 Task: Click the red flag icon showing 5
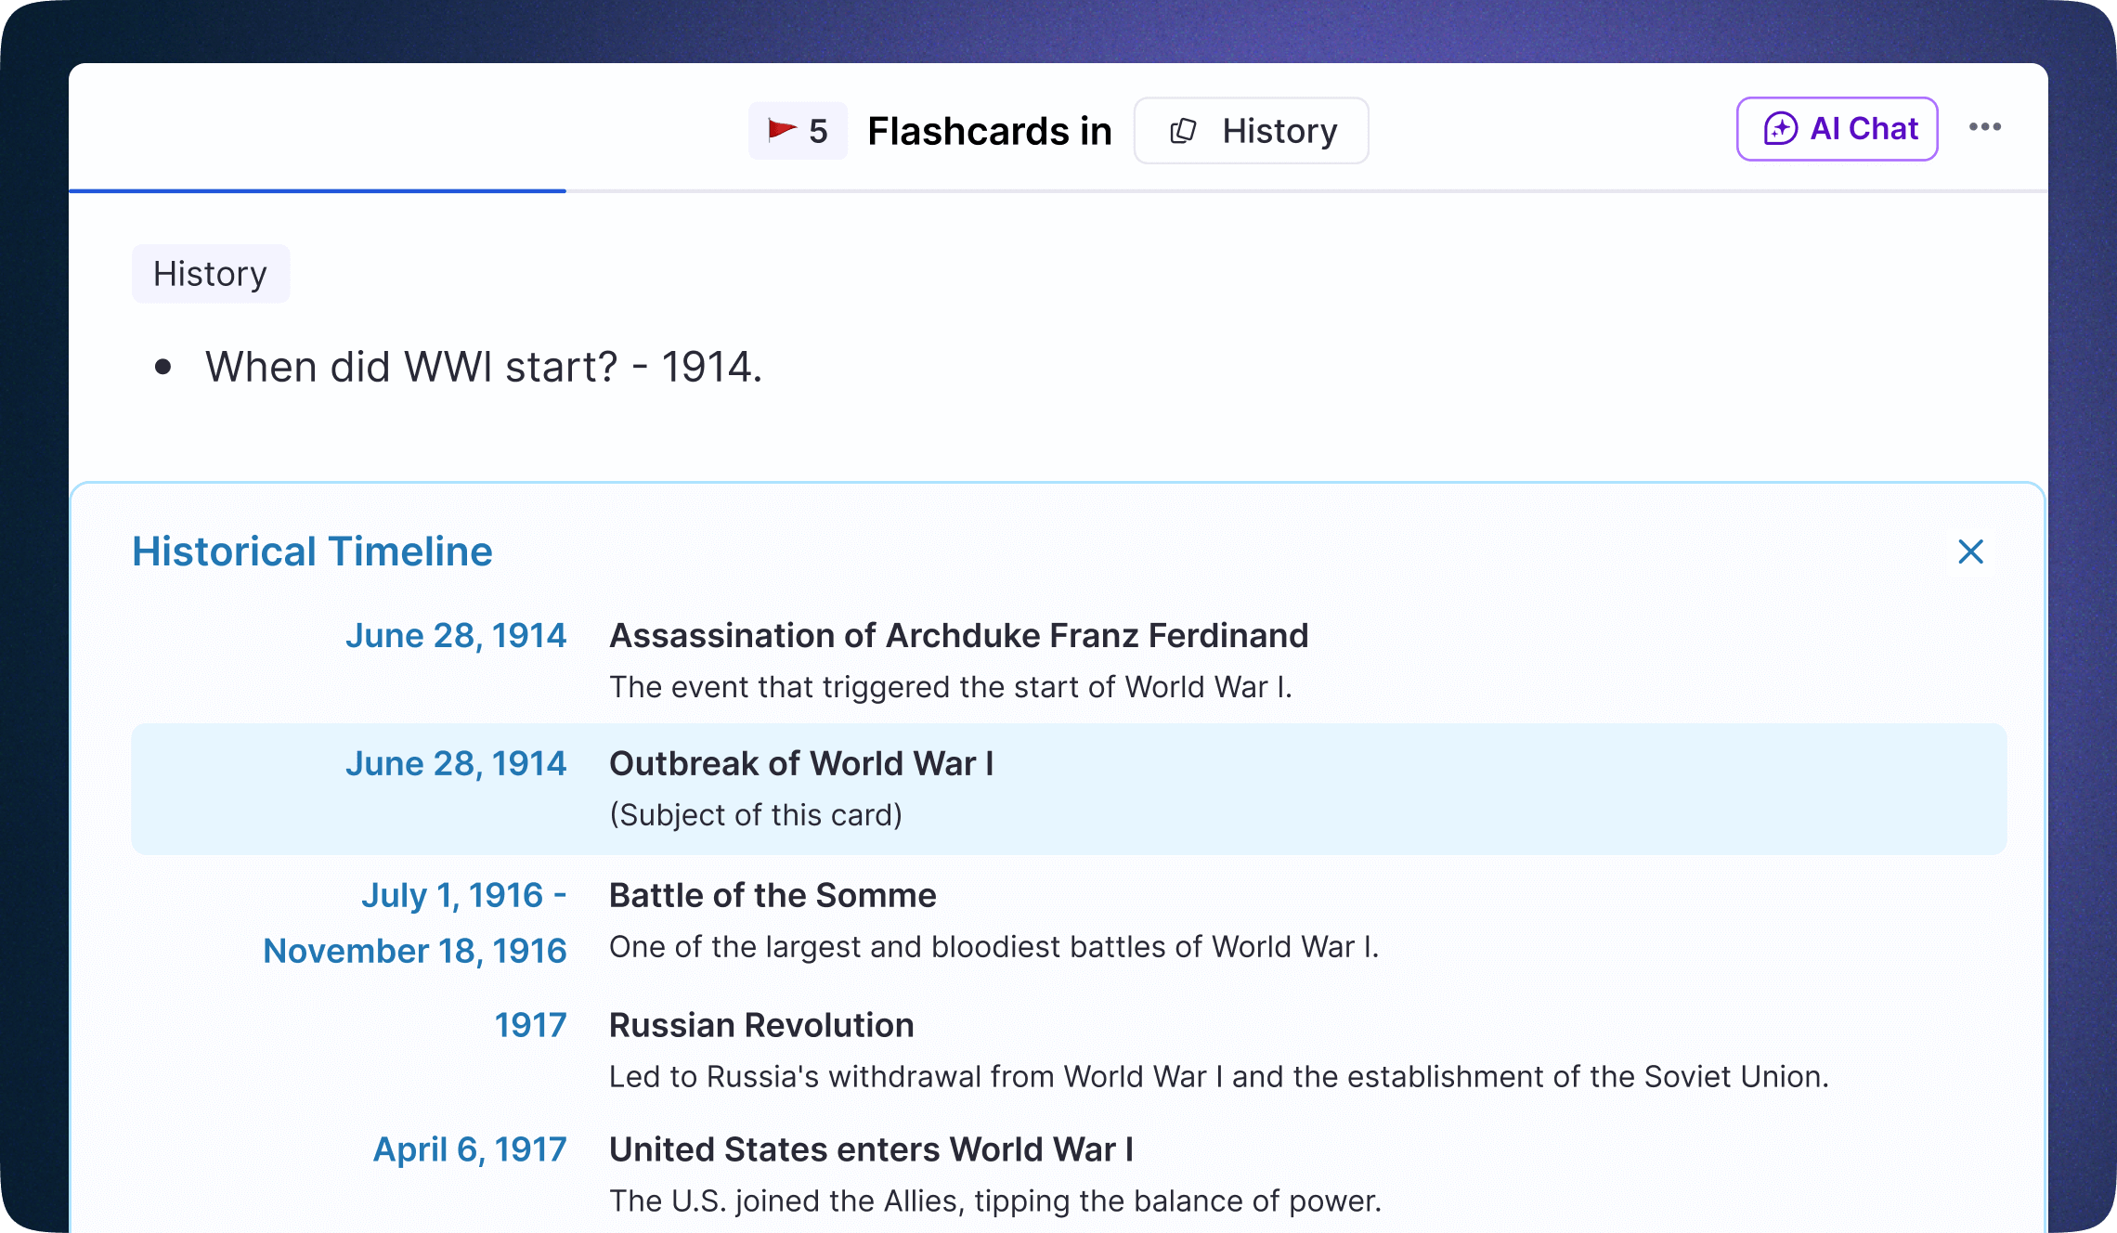pos(782,129)
